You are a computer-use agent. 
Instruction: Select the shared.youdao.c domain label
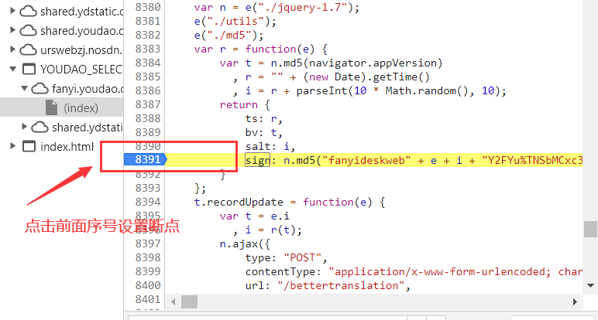point(81,31)
